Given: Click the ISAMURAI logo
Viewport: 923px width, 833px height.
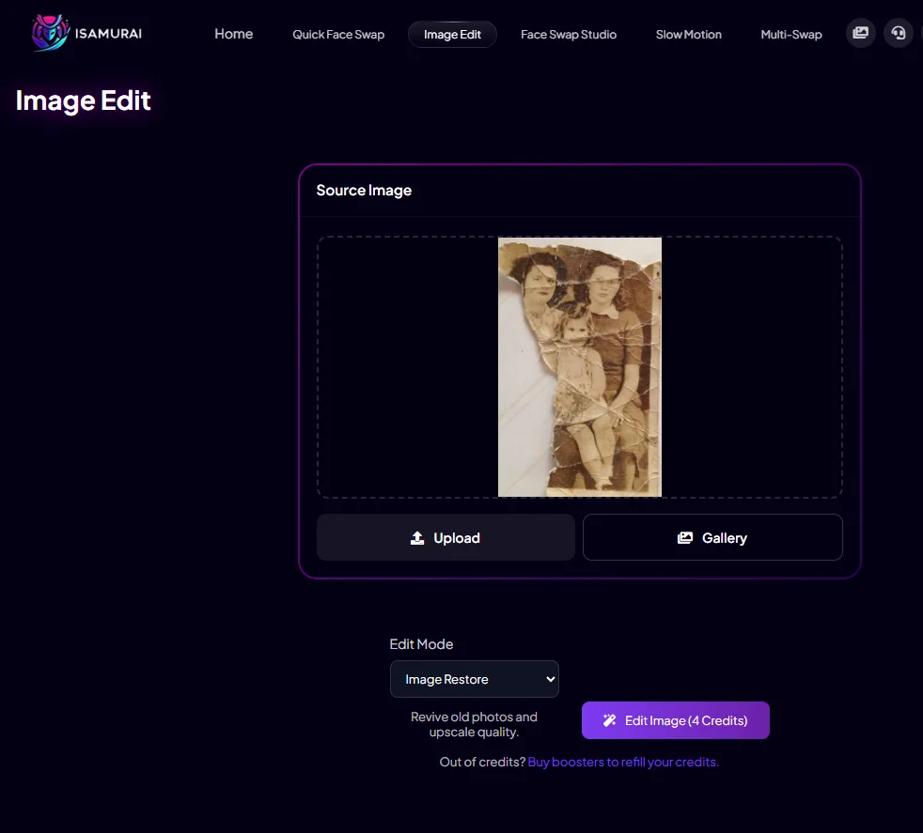Looking at the screenshot, I should (x=86, y=32).
